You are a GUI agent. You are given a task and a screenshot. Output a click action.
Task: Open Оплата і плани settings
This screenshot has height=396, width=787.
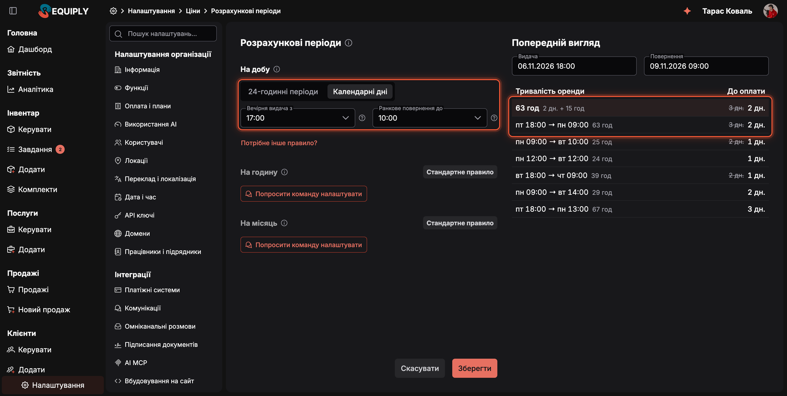coord(143,106)
